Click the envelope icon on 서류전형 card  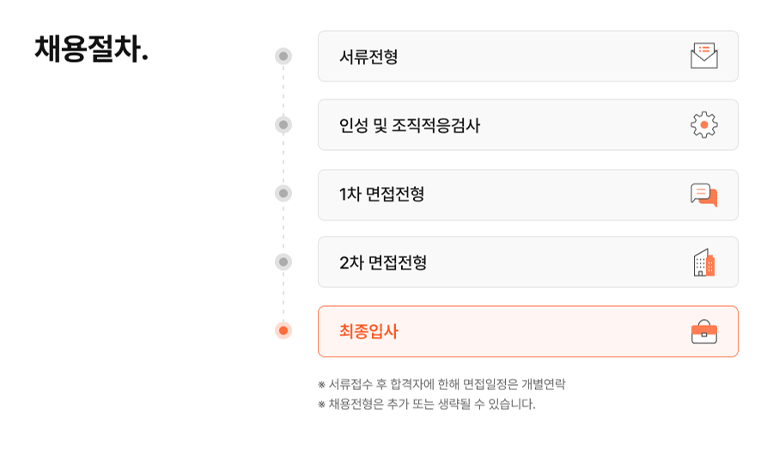point(703,56)
